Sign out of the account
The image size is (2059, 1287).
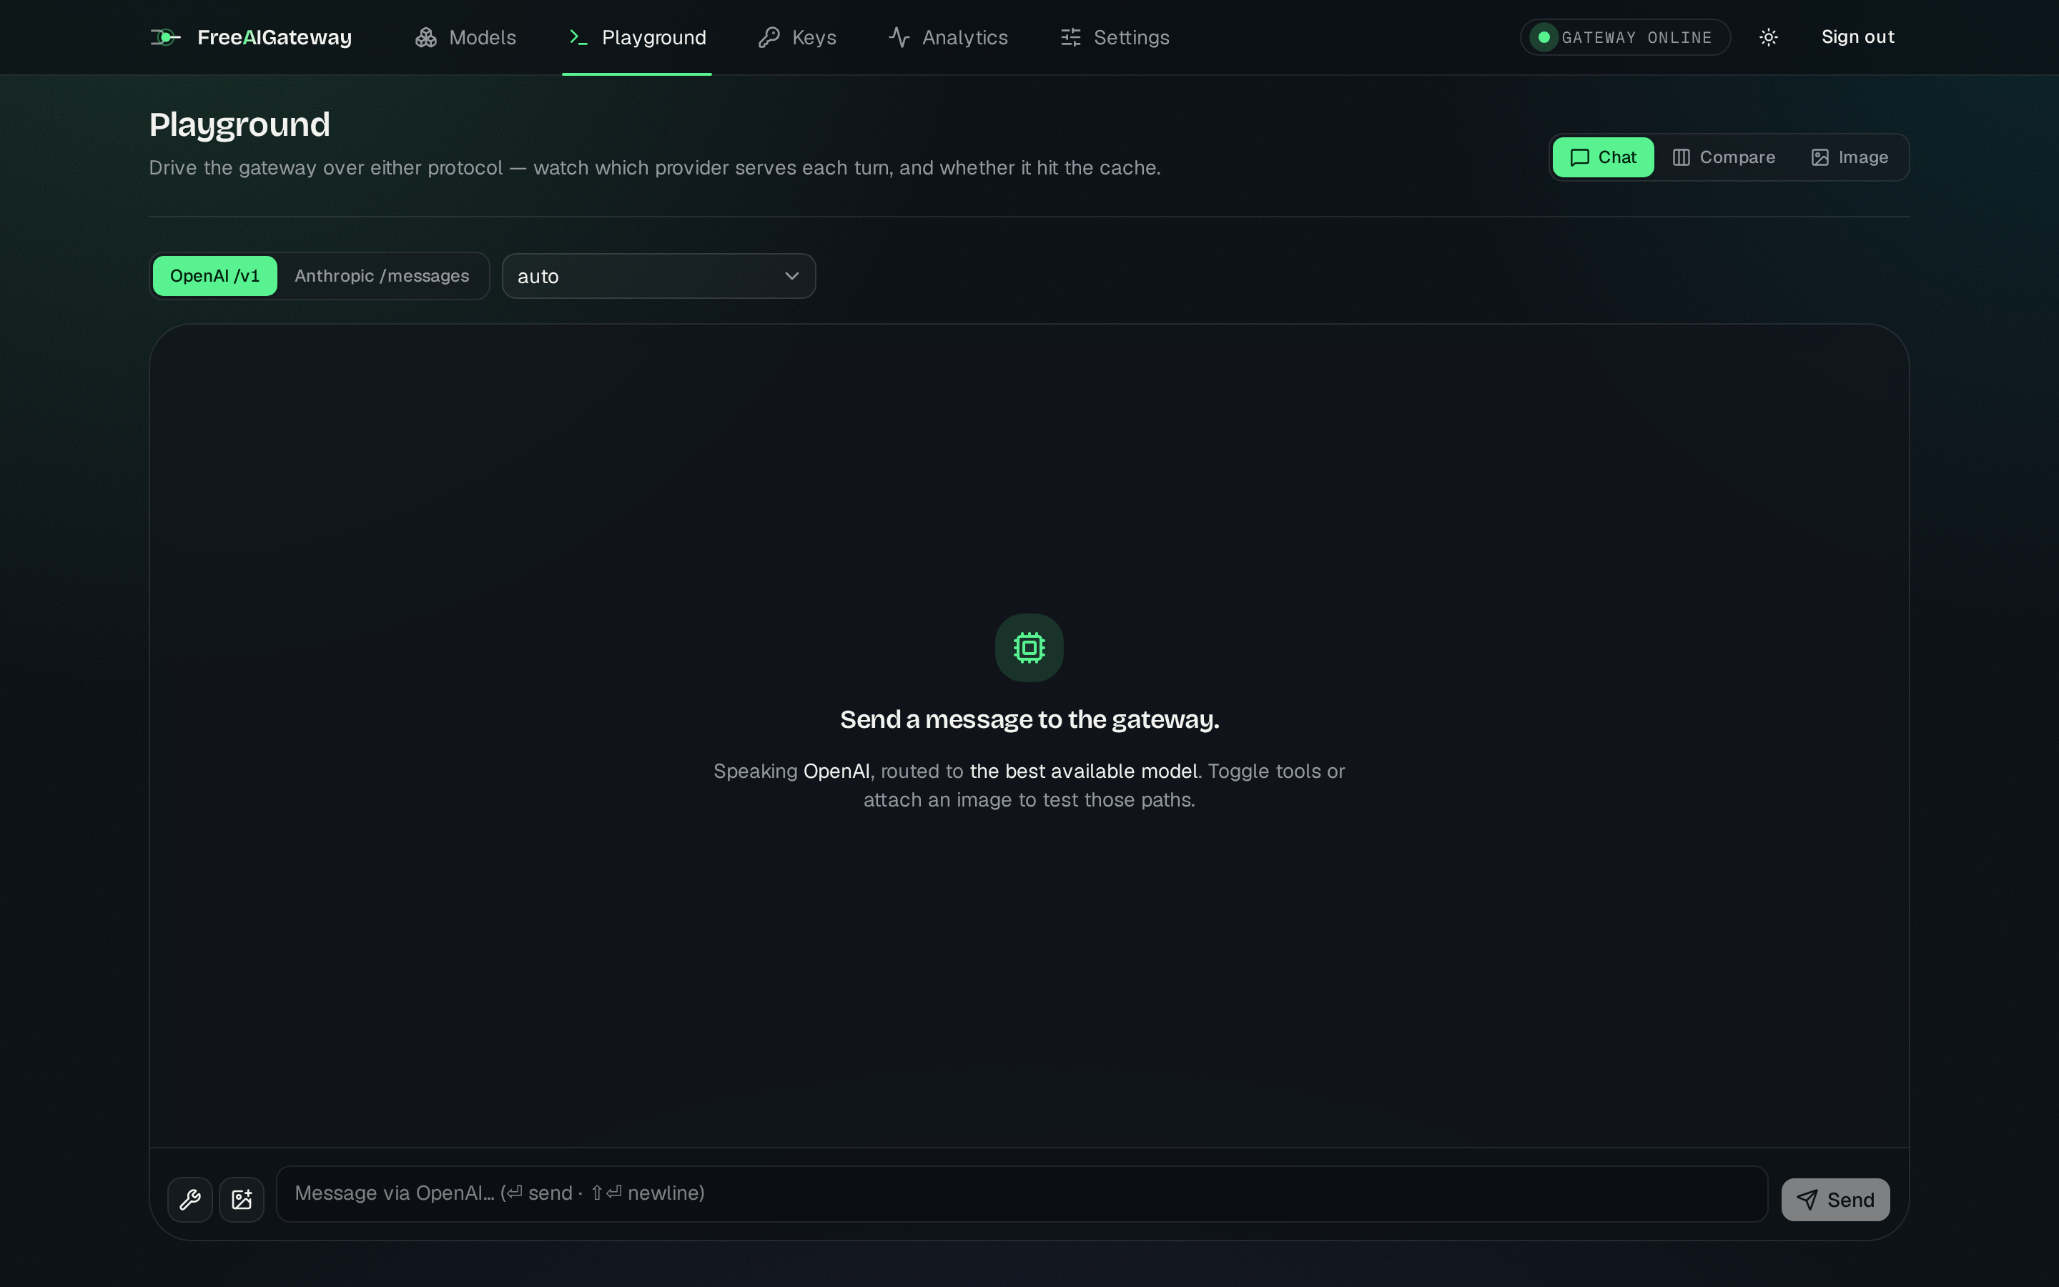click(x=1857, y=37)
